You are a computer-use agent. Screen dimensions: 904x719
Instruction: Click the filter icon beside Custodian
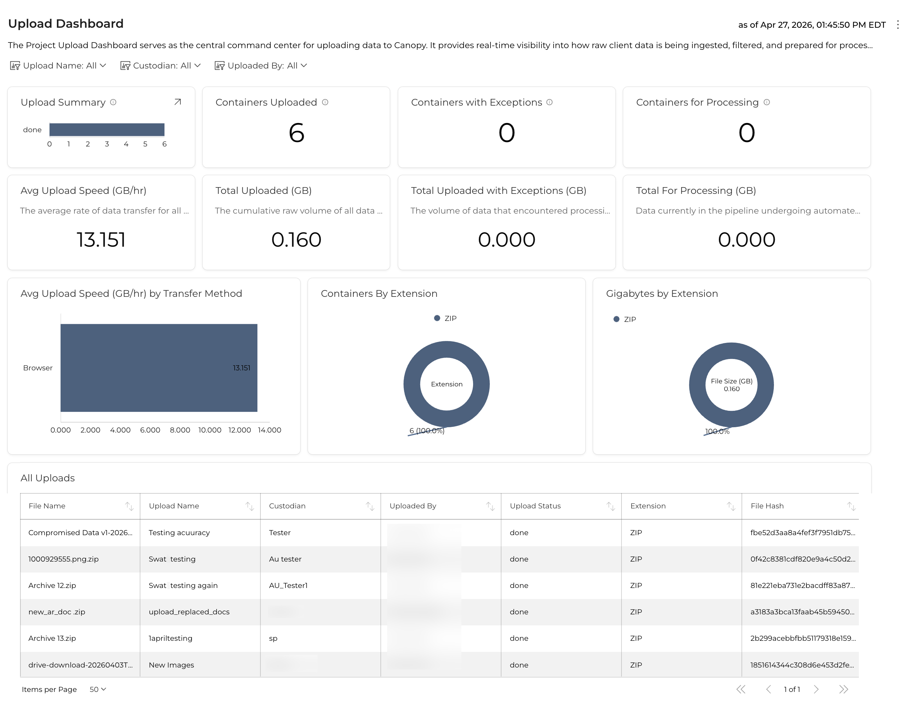(x=125, y=66)
